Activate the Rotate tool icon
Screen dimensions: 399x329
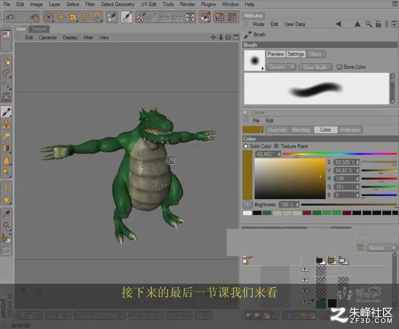[x=85, y=17]
